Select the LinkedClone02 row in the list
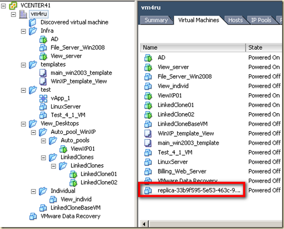 [211, 114]
